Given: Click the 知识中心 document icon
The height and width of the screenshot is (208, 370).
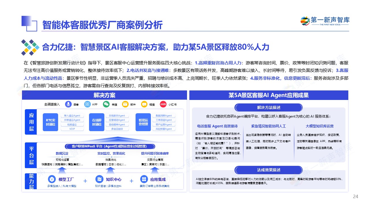Looking at the screenshot, I should (99, 179).
